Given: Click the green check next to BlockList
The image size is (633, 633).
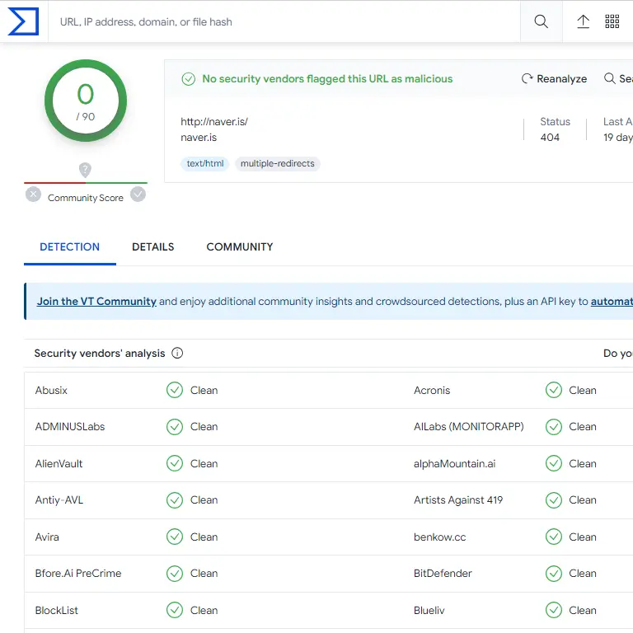Looking at the screenshot, I should pyautogui.click(x=175, y=610).
